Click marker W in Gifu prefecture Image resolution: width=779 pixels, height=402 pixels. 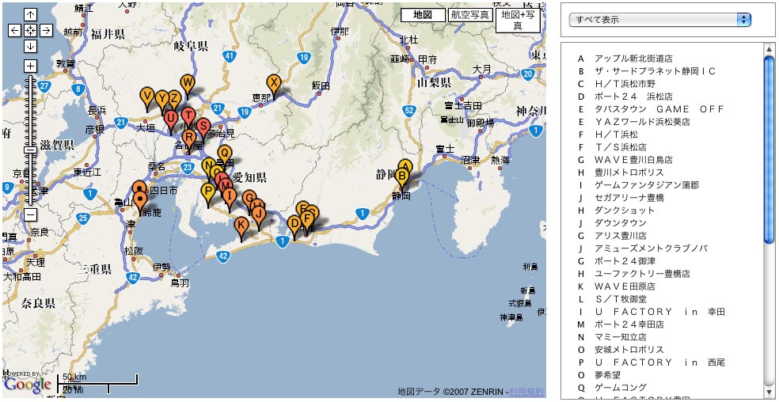click(188, 83)
